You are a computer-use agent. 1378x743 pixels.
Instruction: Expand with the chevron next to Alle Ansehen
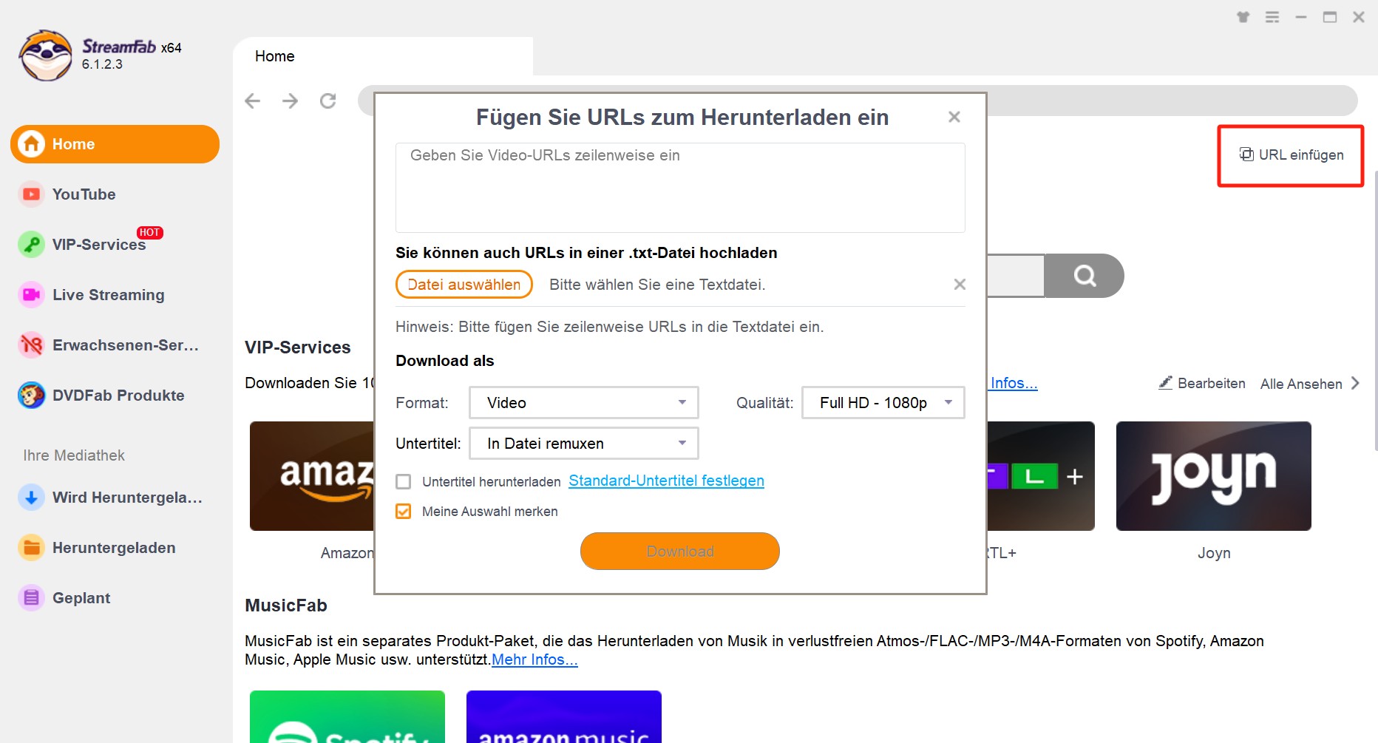1355,383
